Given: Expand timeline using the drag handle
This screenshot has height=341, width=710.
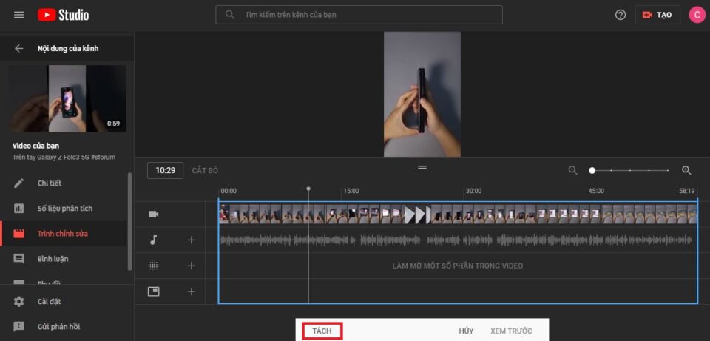Looking at the screenshot, I should coord(422,167).
